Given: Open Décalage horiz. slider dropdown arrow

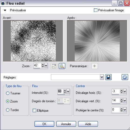Looking at the screenshot, I should [125, 91].
